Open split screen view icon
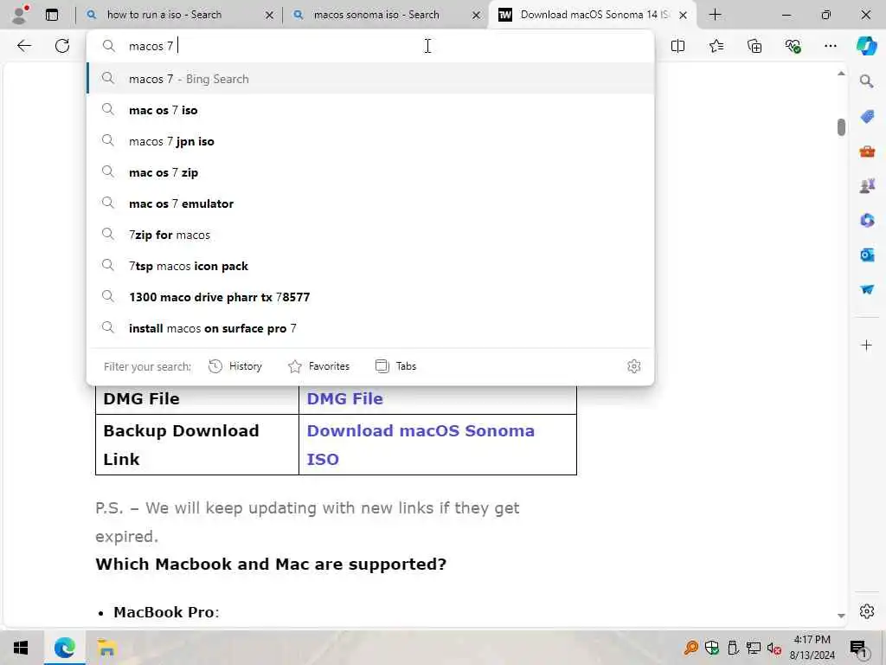The image size is (886, 665). (x=677, y=46)
